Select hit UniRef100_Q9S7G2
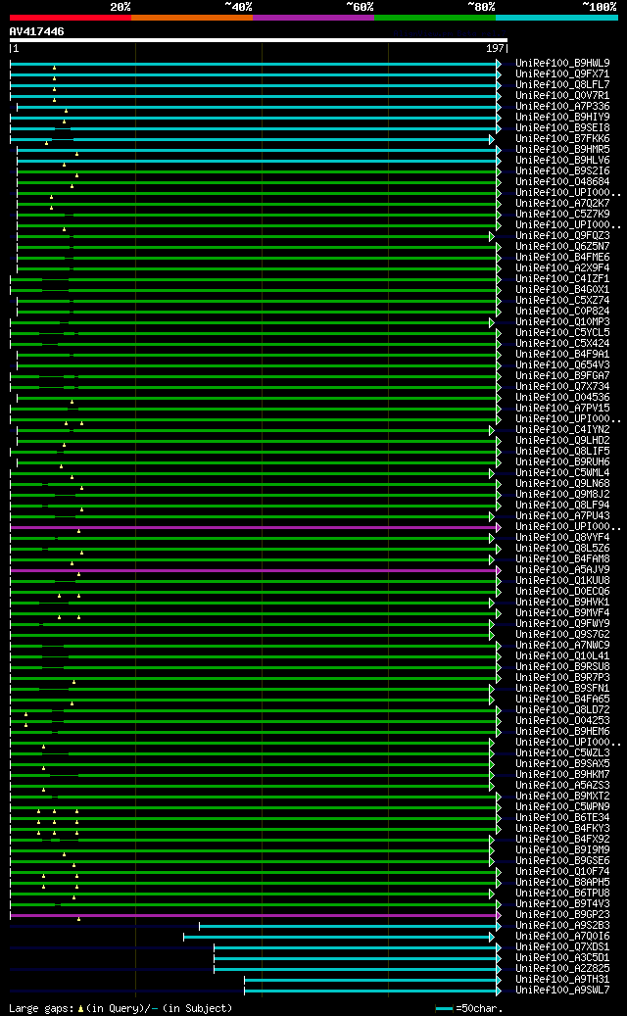Screen dimensions: 627x1016 point(562,634)
